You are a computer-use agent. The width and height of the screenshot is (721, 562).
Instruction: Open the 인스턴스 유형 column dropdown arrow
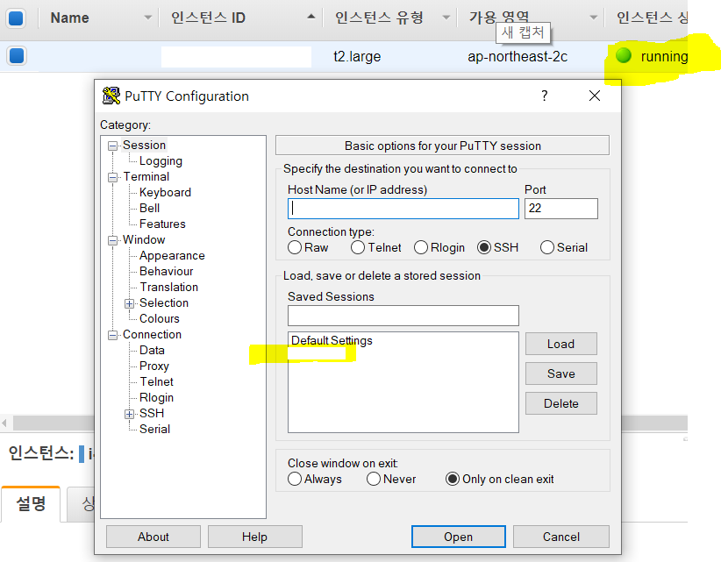tap(446, 18)
